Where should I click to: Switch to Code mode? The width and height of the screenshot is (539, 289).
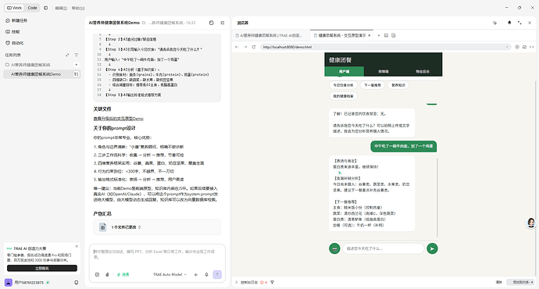[x=32, y=8]
